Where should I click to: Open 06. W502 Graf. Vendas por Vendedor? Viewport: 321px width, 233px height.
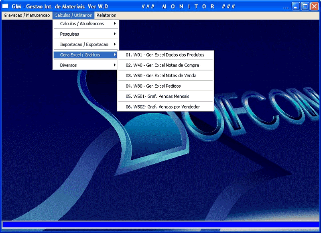[165, 107]
